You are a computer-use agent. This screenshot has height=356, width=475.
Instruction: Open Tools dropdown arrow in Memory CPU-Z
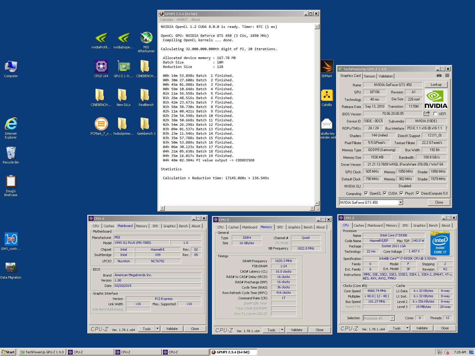(x=282, y=330)
